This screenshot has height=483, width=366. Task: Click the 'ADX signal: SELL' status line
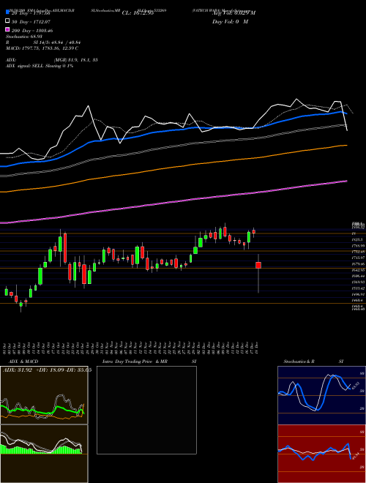40,66
